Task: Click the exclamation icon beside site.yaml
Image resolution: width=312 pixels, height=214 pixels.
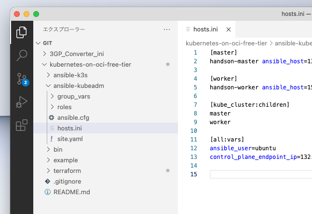Action: (52, 139)
